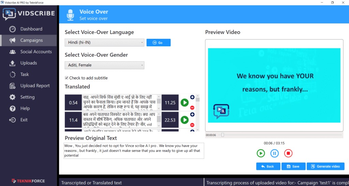Click the Setting gear icon
The image size is (349, 186).
point(13,97)
